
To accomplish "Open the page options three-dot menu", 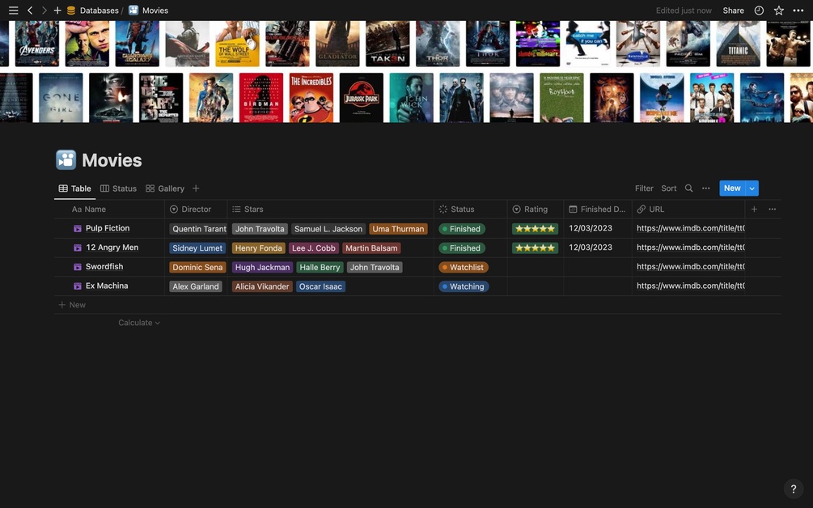I will pyautogui.click(x=798, y=11).
